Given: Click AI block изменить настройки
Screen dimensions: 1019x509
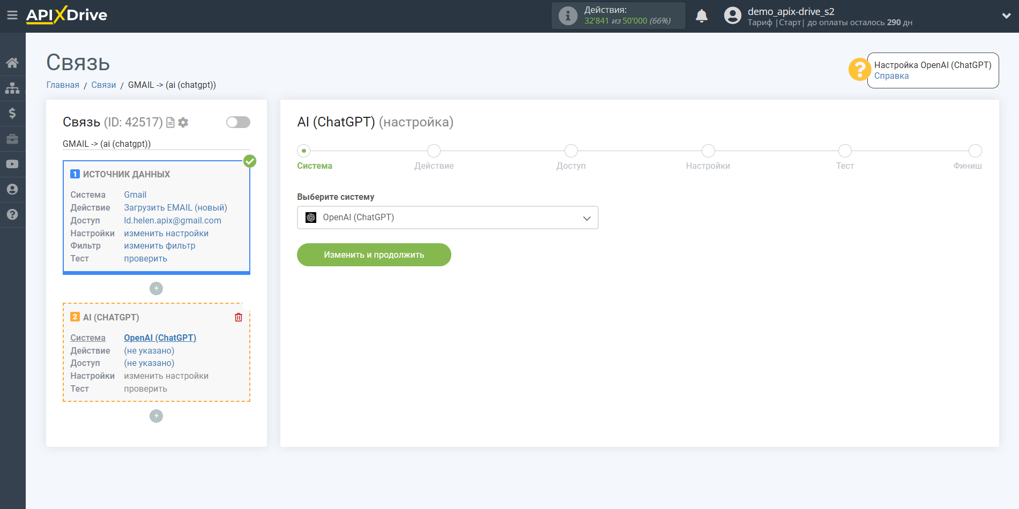Looking at the screenshot, I should click(166, 376).
